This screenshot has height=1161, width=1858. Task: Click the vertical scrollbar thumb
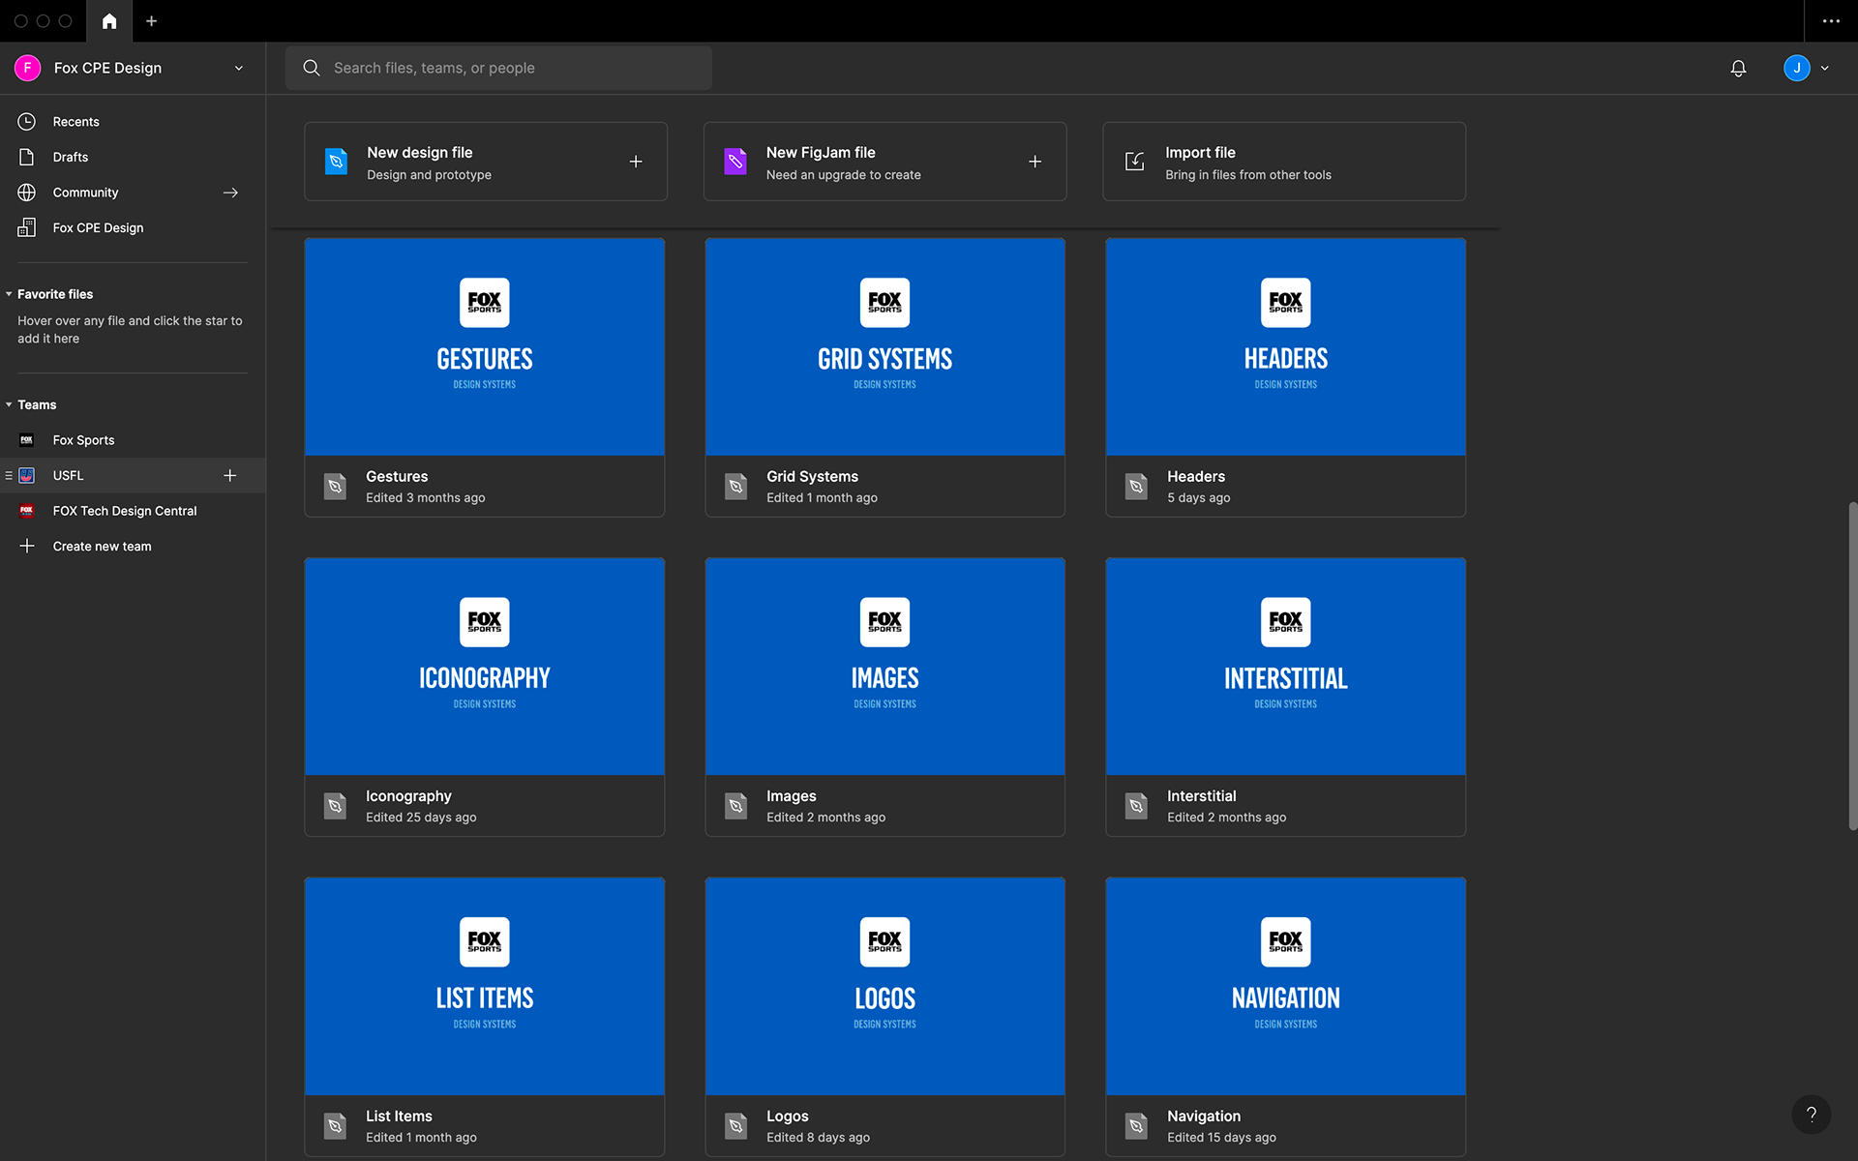pos(1852,666)
